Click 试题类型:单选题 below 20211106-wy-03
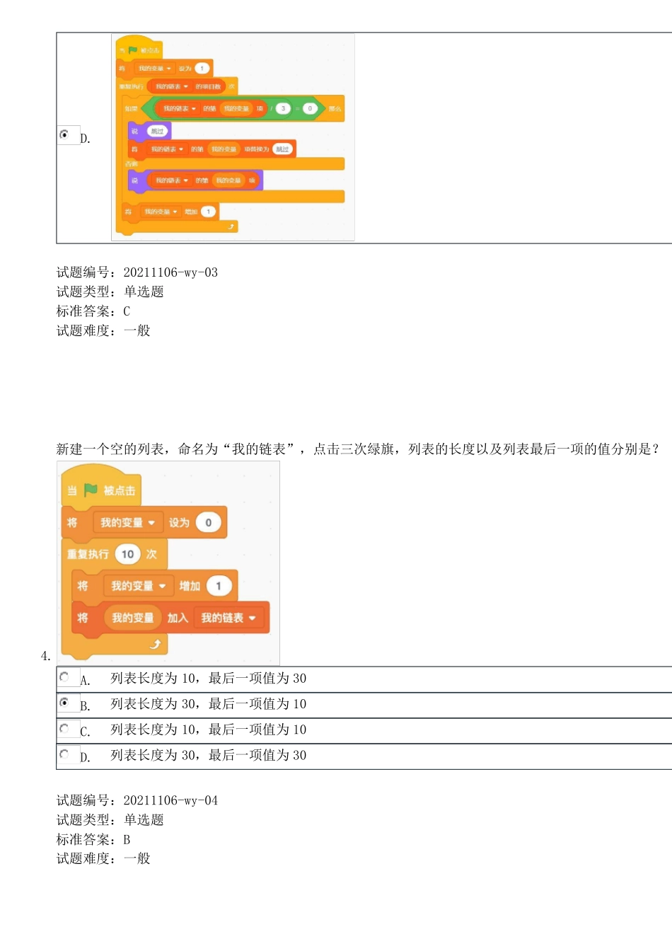This screenshot has width=672, height=951. pos(110,292)
